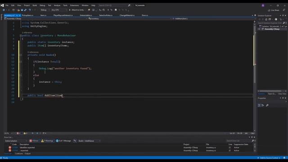Viewport: 288px width, 162px height.
Task: Toggle the 0 Warnings filter button
Action: pos(47,141)
